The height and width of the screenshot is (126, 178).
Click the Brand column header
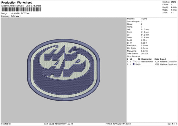click(163, 59)
